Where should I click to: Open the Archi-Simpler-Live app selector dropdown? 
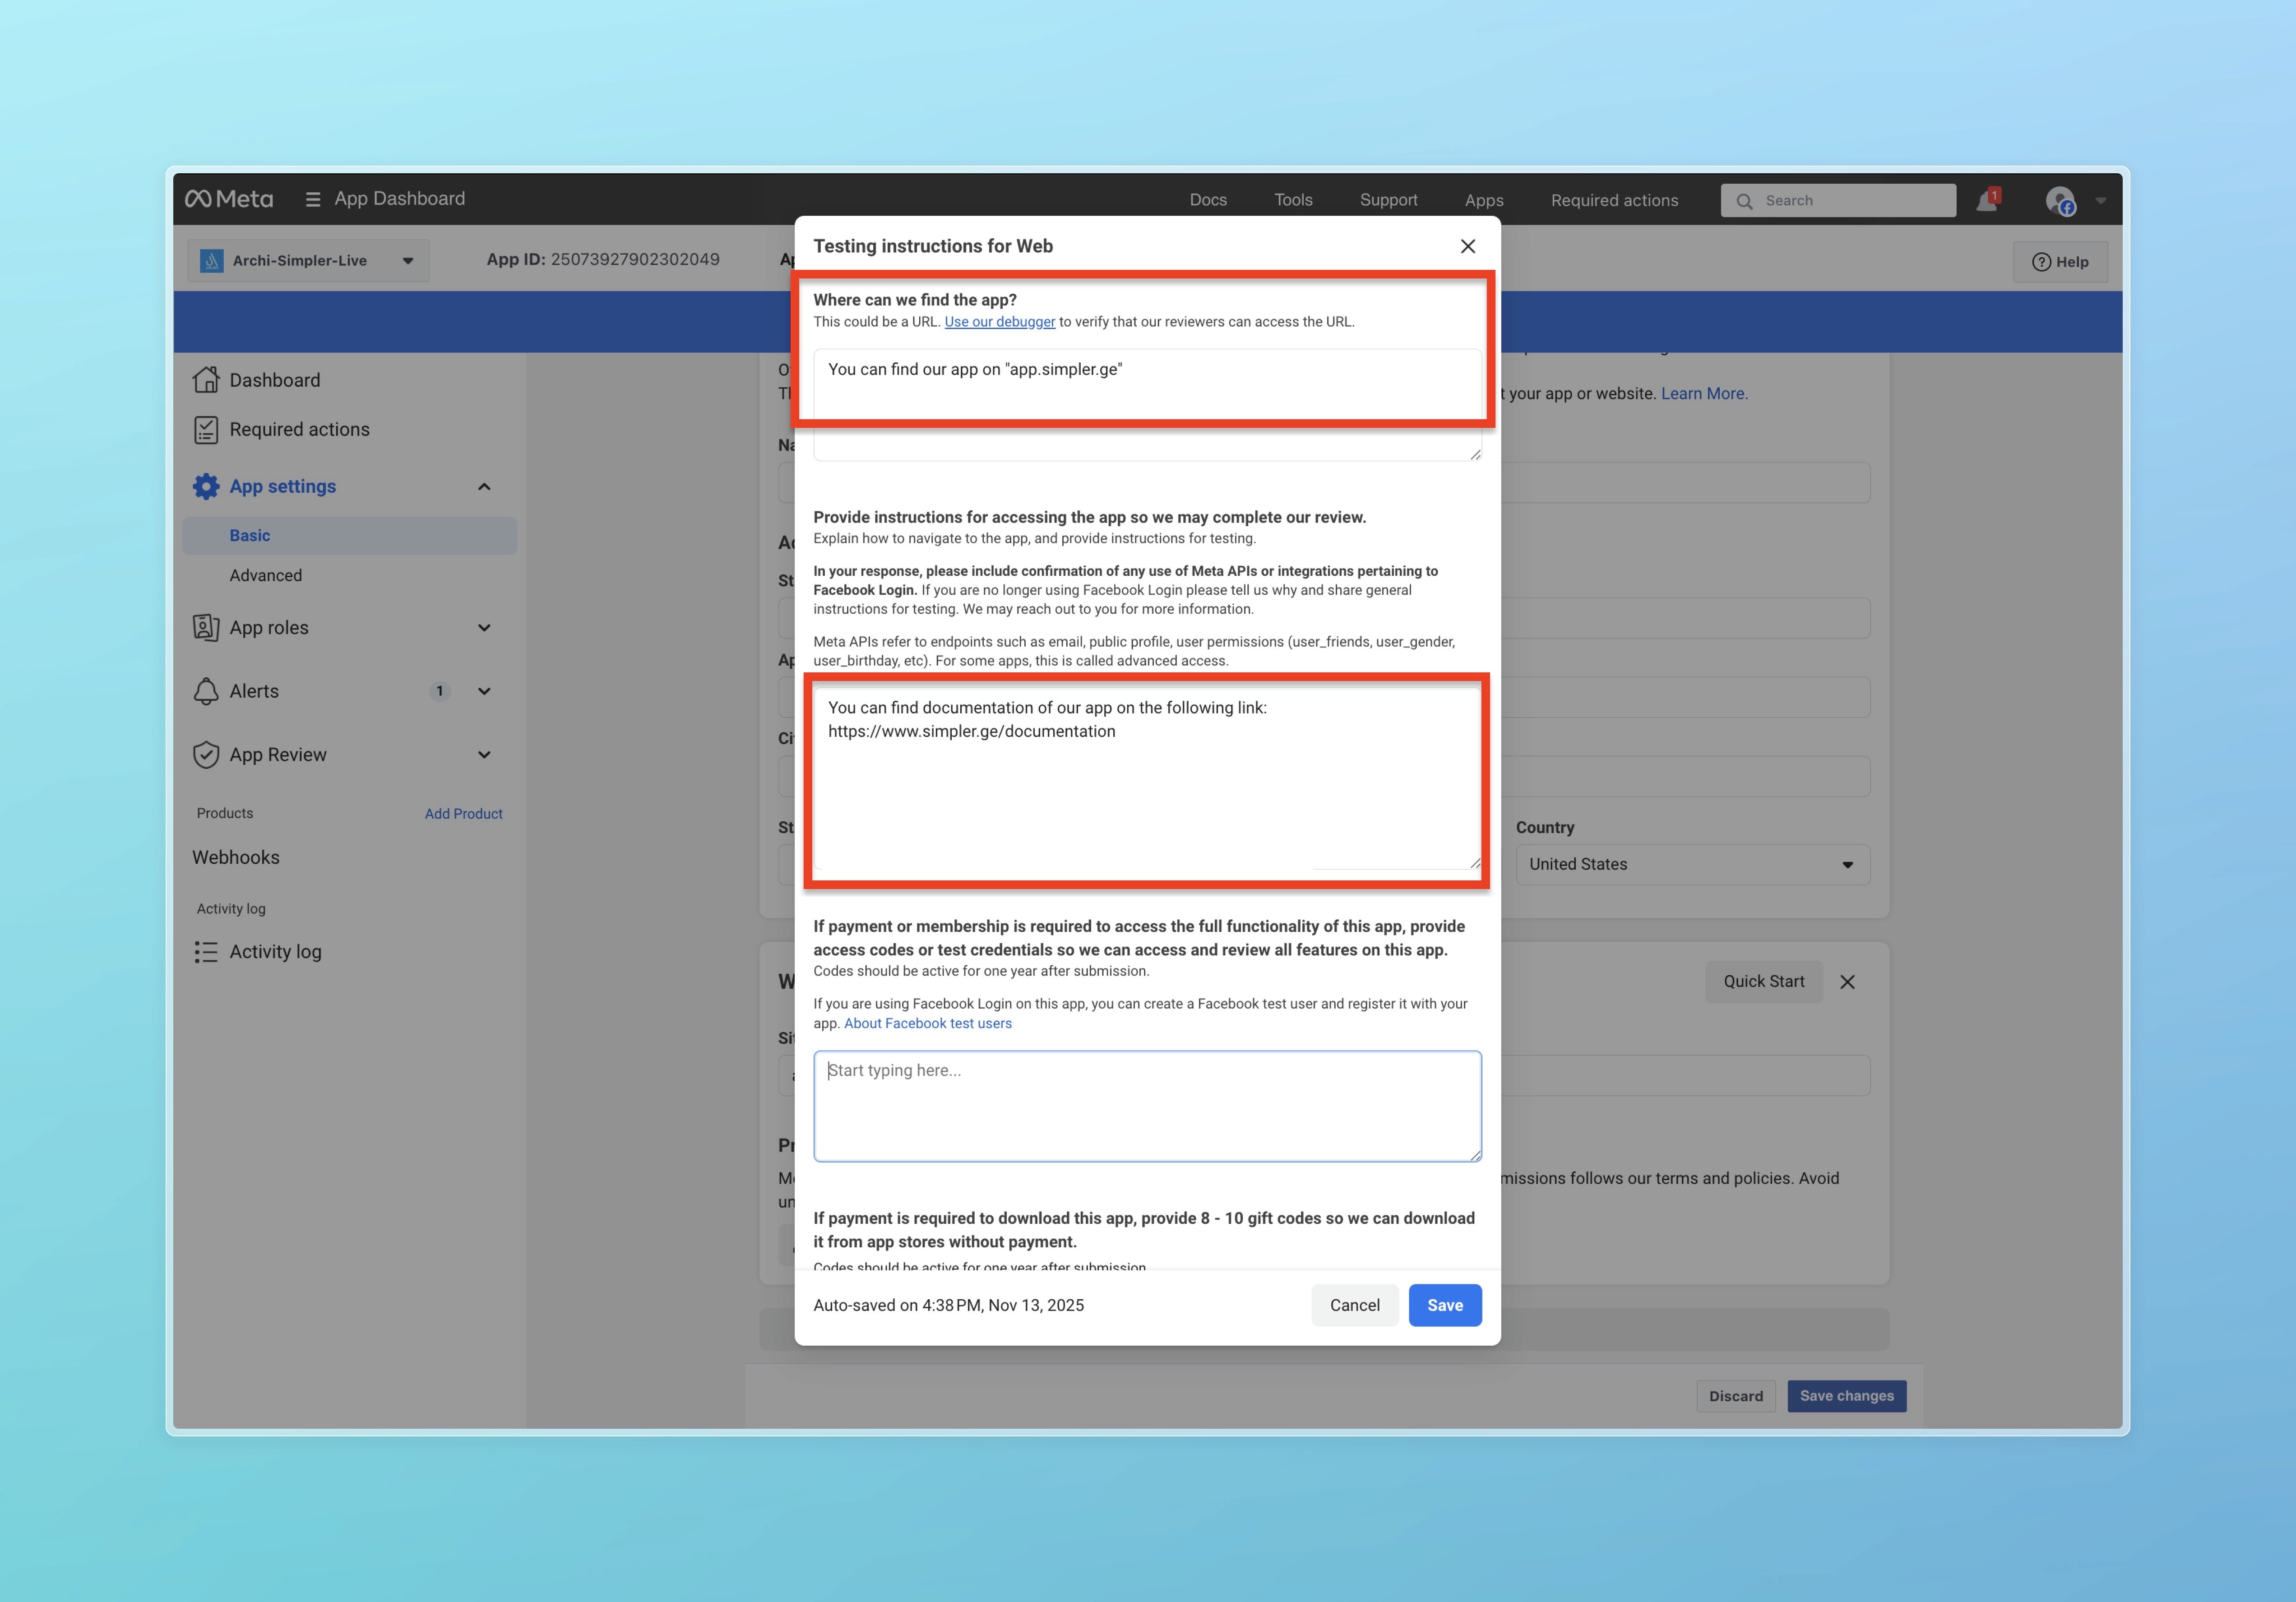(x=308, y=261)
